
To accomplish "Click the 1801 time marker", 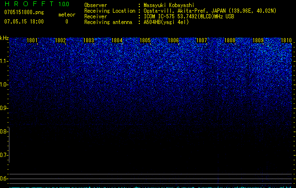I will click(32, 40).
